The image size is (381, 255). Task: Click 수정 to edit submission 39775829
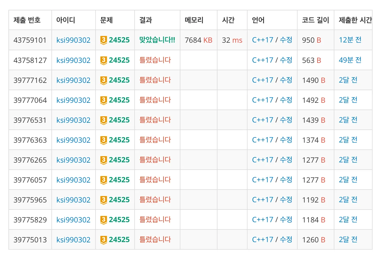[x=286, y=219]
